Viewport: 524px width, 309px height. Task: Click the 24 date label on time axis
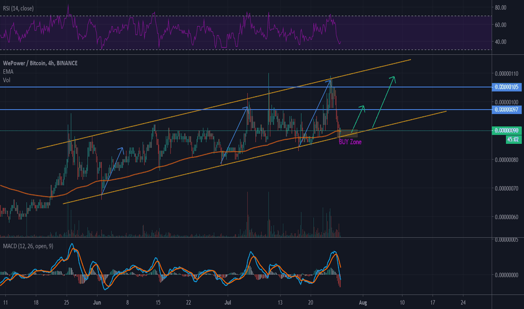coord(463,303)
